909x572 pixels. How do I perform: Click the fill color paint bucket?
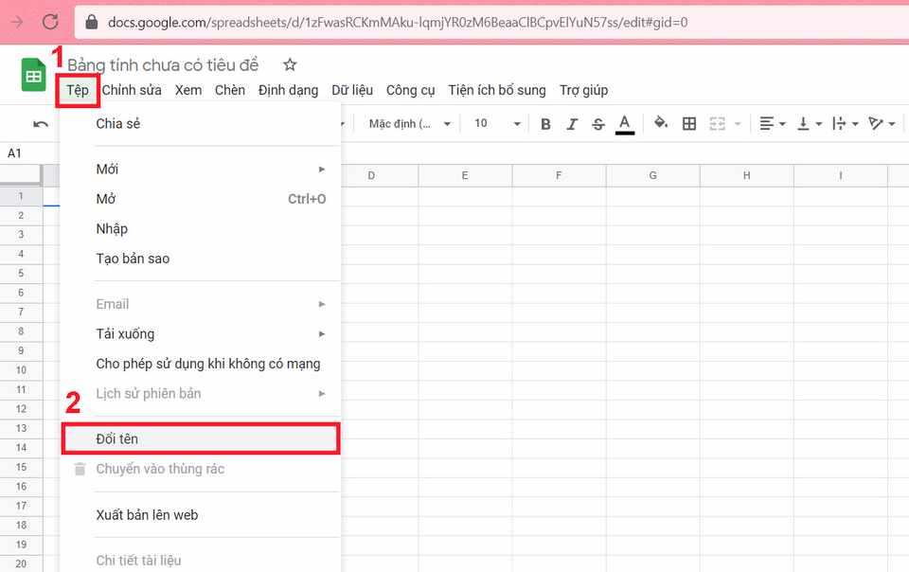pos(661,124)
